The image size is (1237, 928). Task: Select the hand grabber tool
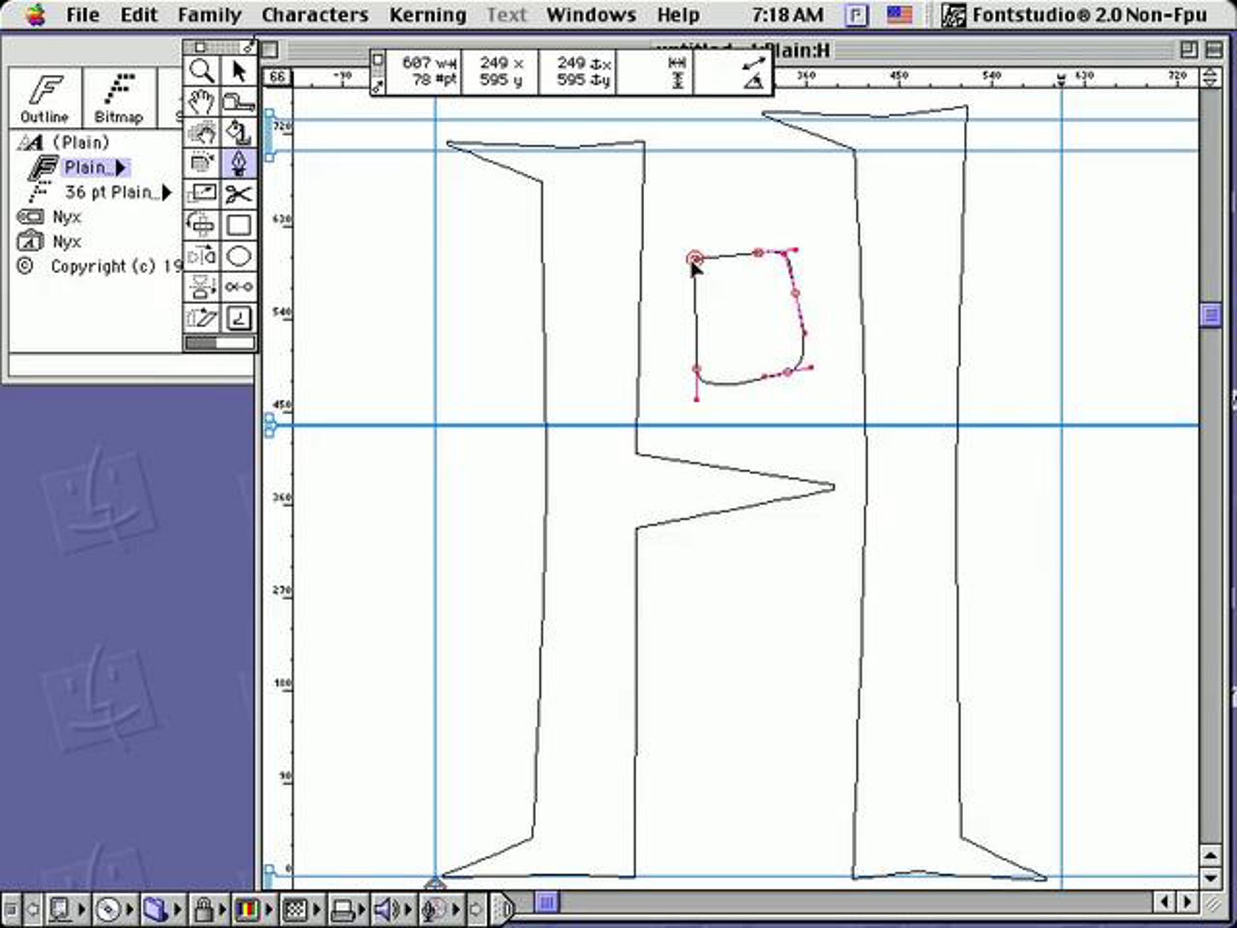(x=202, y=102)
